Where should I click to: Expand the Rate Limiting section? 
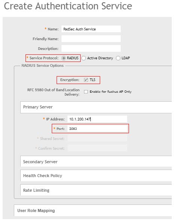(x=96, y=190)
